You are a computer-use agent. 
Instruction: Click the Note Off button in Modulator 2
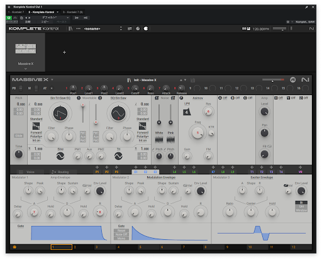[121, 235]
